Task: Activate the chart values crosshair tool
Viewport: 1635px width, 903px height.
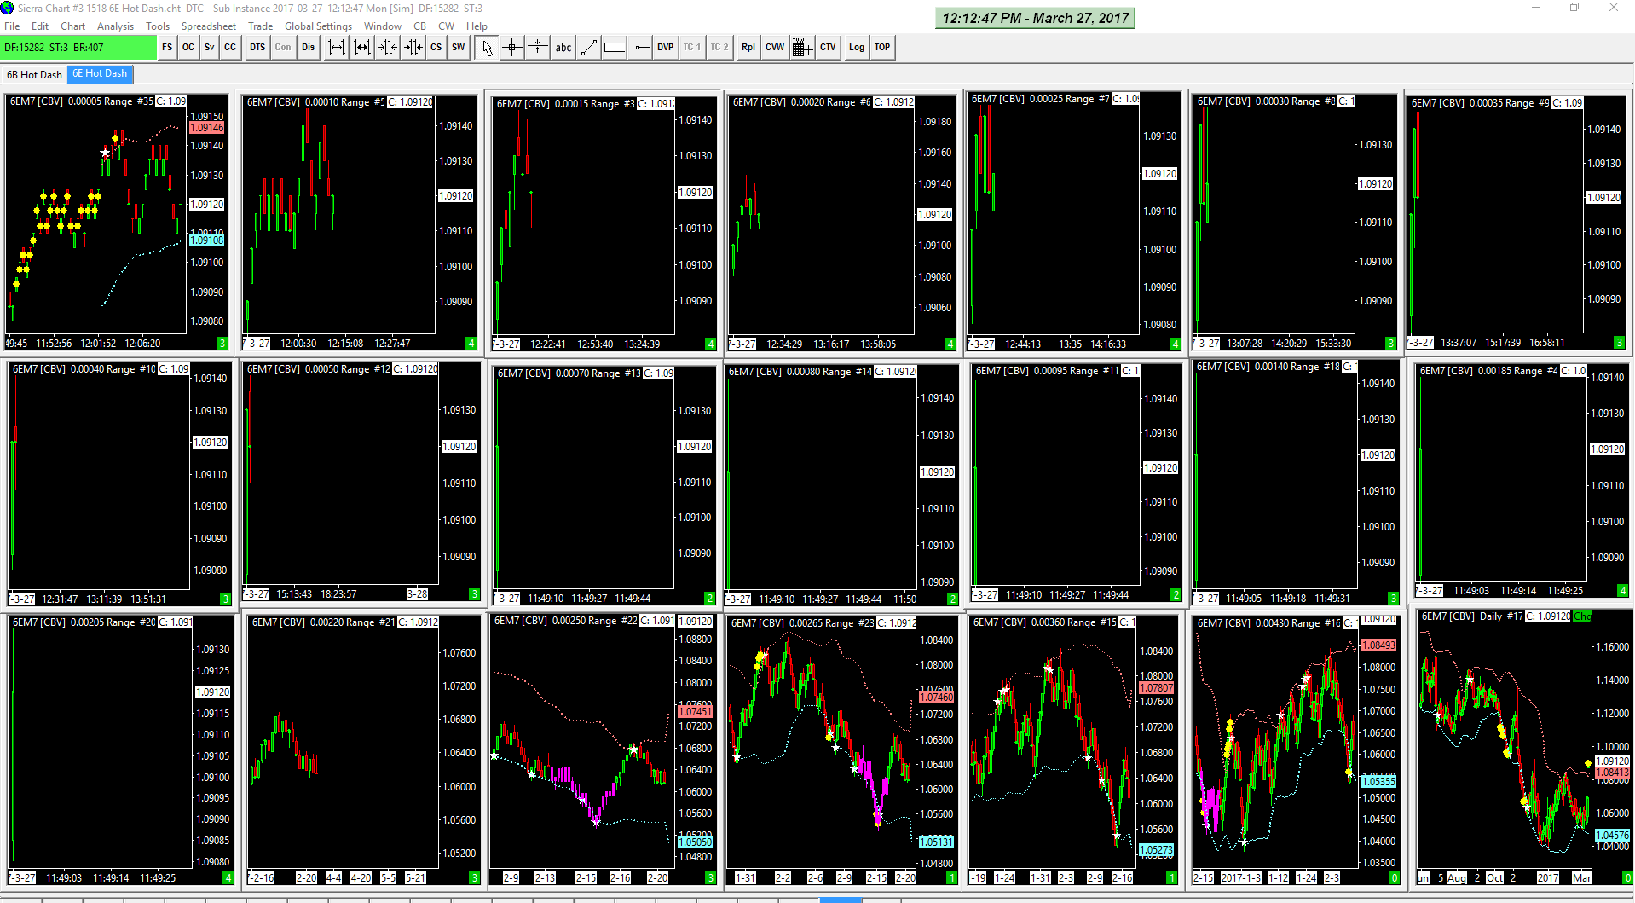Action: coord(511,48)
